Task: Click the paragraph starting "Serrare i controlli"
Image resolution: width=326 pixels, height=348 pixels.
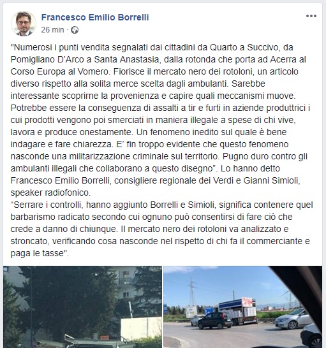Action: (161, 229)
